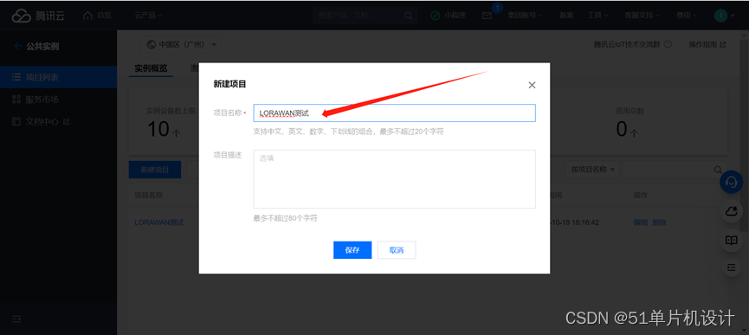Viewport: 749px width, 335px height.
Task: Go back via the 公共实例 arrow
Action: 18,46
